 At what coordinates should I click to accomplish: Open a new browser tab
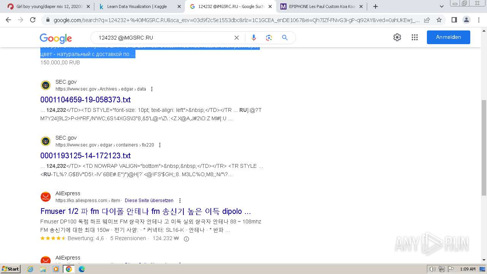click(376, 6)
